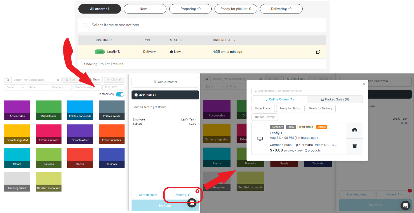Select the green Dried flower tile

tap(49, 110)
